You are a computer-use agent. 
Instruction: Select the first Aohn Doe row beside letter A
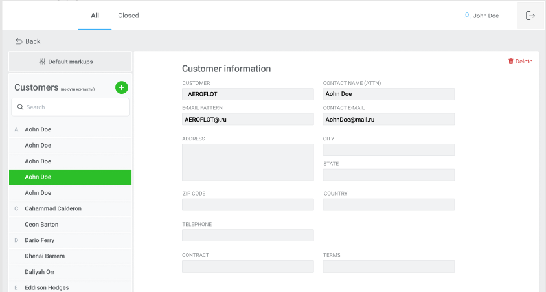pos(71,129)
